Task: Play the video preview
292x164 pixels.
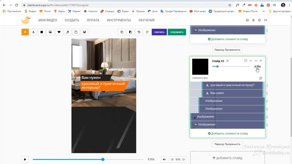Action: 25,159
